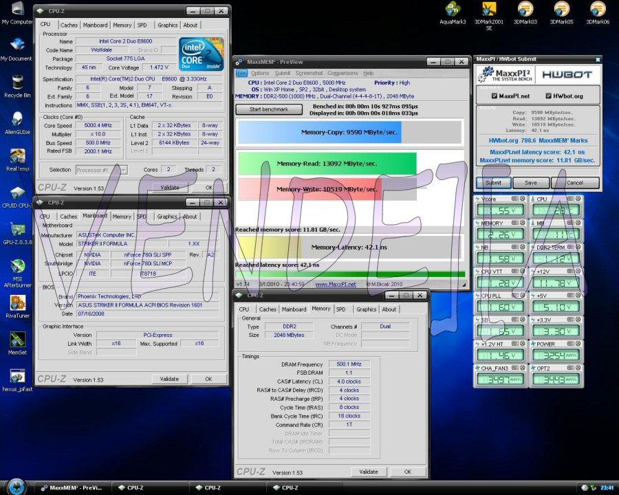Open settings icon of the +3.3V gadget

click(x=570, y=320)
